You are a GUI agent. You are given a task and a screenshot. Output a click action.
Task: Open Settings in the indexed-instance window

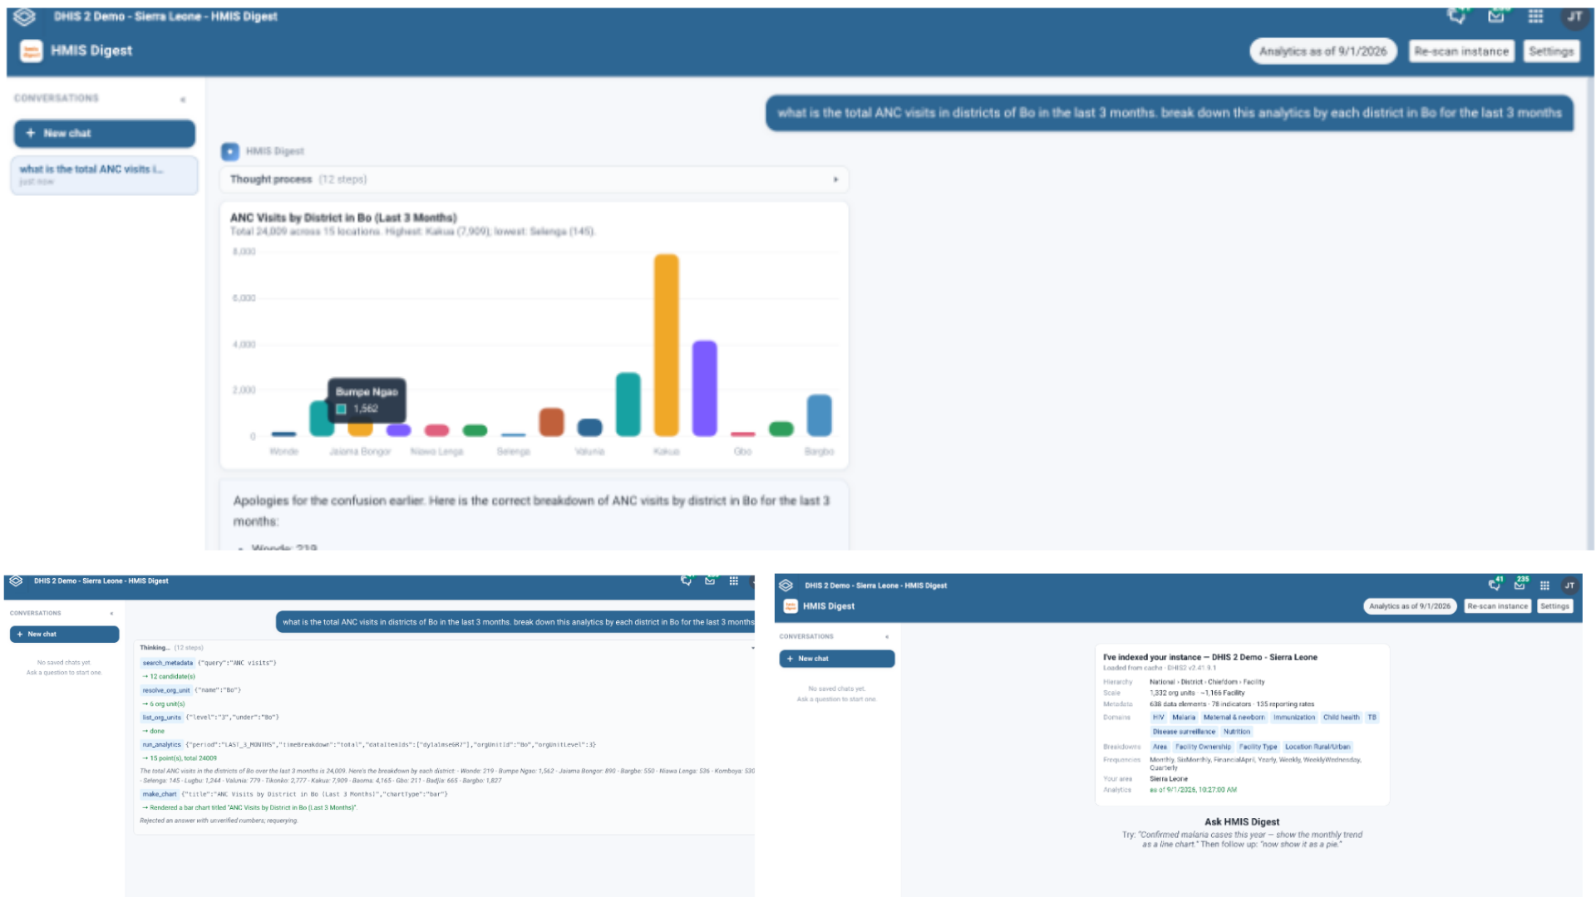[1554, 606]
